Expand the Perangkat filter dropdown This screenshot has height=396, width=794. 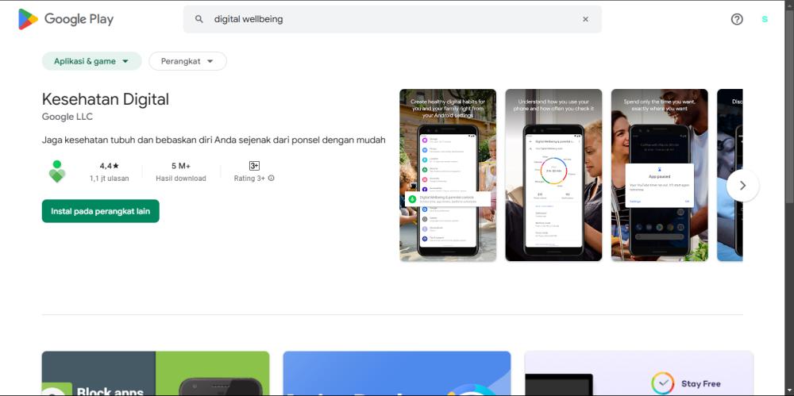(x=187, y=61)
